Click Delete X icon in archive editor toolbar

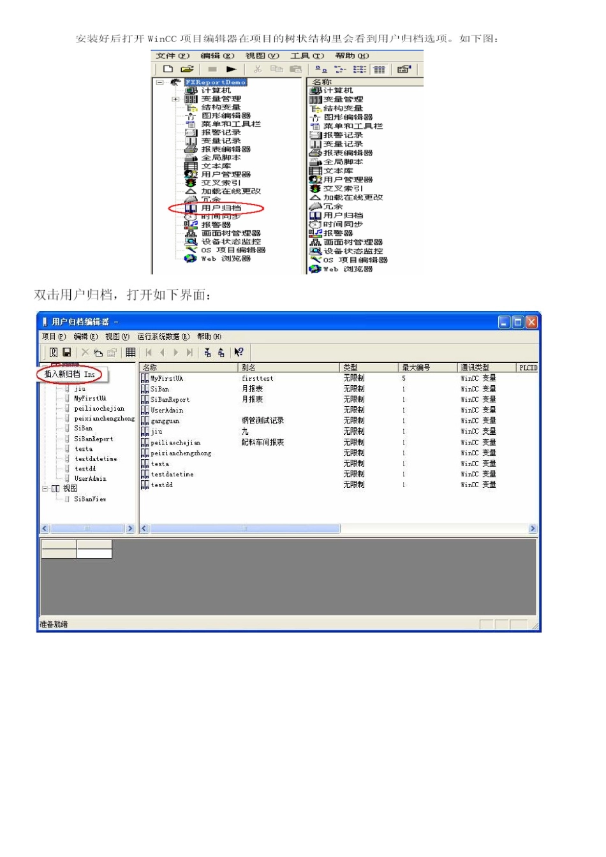click(85, 352)
